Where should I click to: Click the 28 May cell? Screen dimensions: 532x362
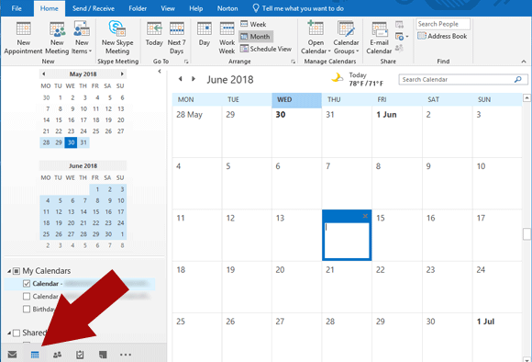[x=197, y=132]
